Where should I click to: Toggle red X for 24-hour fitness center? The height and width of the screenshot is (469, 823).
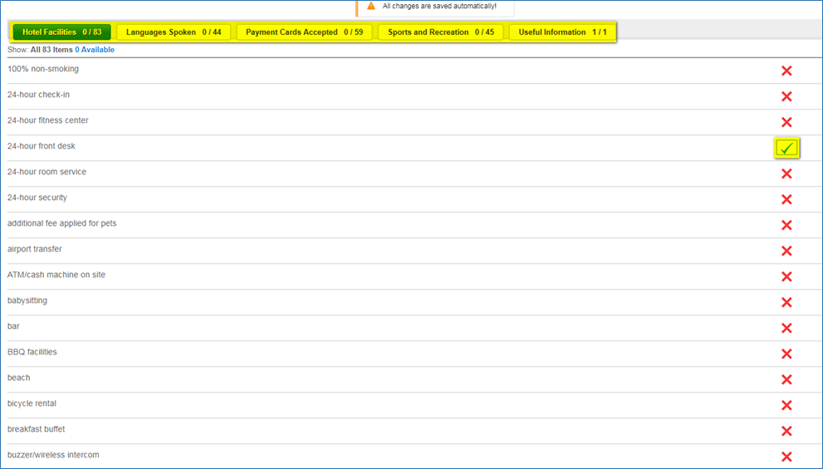[786, 122]
